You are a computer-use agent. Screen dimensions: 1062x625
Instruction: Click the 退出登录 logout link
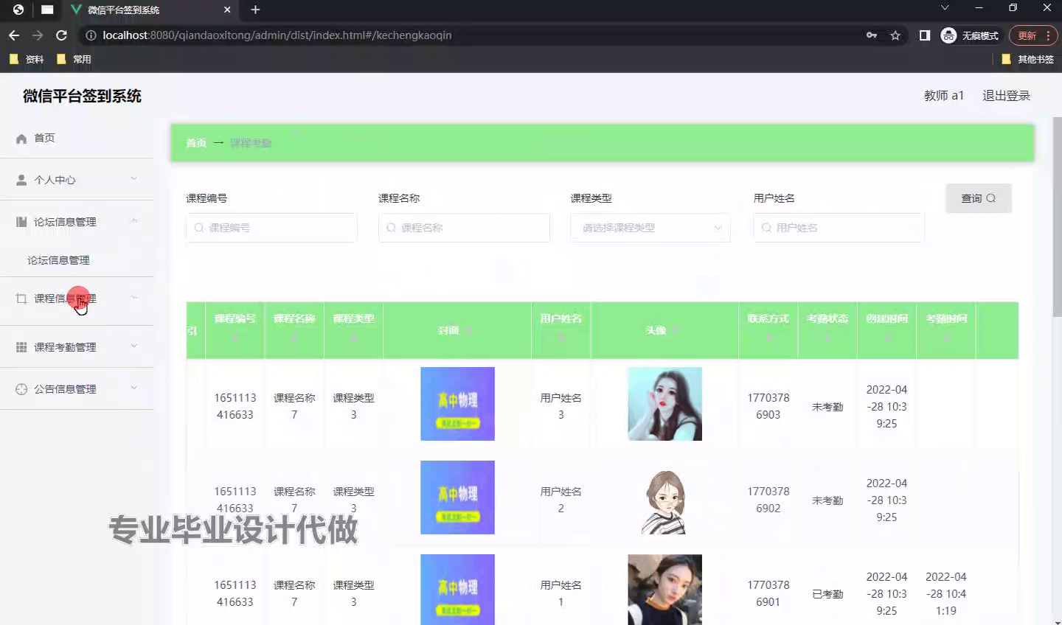click(x=1006, y=96)
